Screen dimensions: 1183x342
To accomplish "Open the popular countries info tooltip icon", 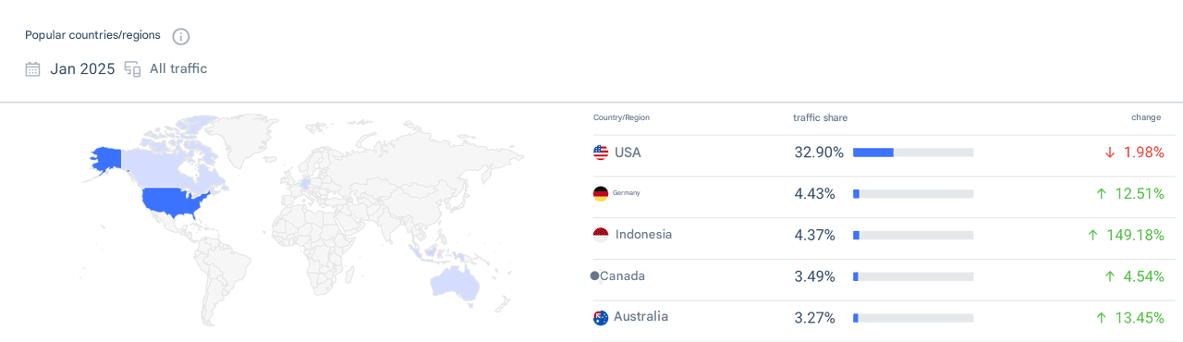I will 181,36.
